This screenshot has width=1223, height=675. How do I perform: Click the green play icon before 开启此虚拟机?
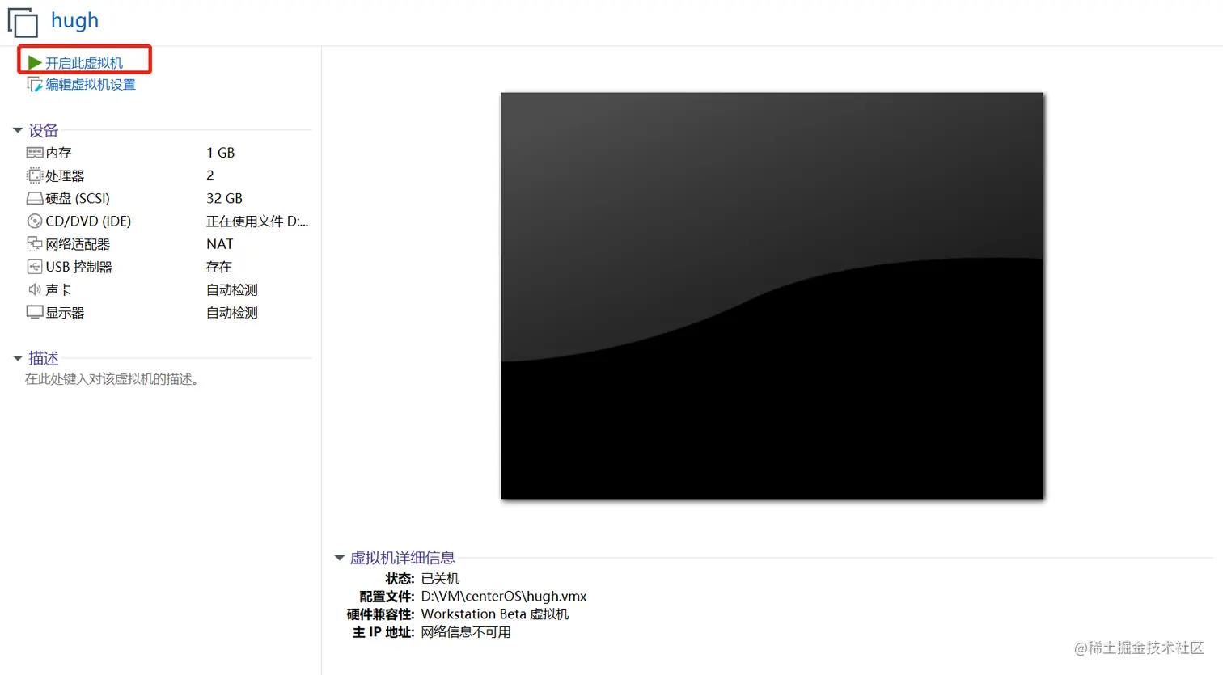[33, 61]
